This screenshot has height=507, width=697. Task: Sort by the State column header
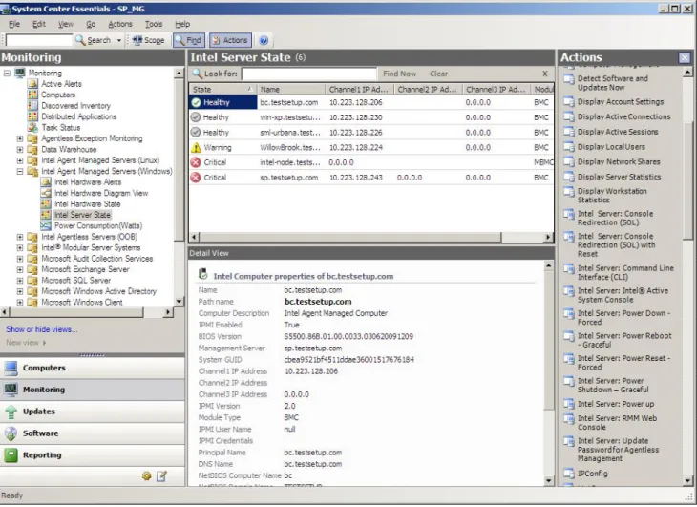[223, 90]
